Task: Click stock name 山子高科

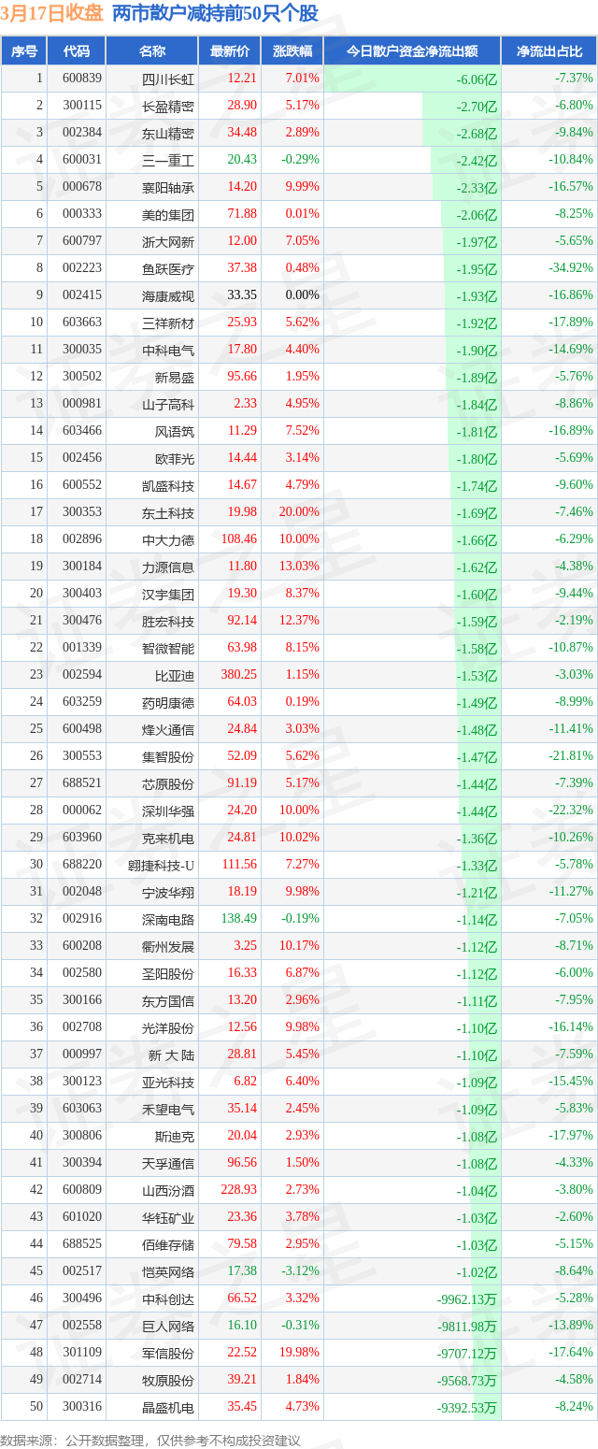Action: [x=168, y=404]
